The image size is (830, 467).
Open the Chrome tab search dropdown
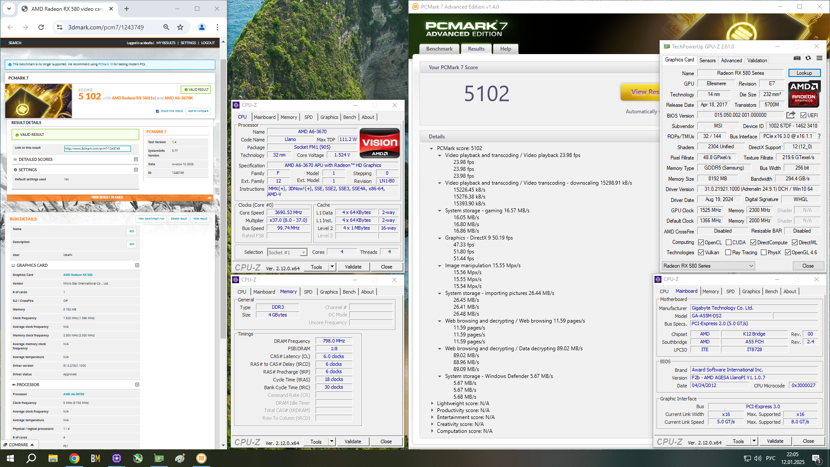9,9
